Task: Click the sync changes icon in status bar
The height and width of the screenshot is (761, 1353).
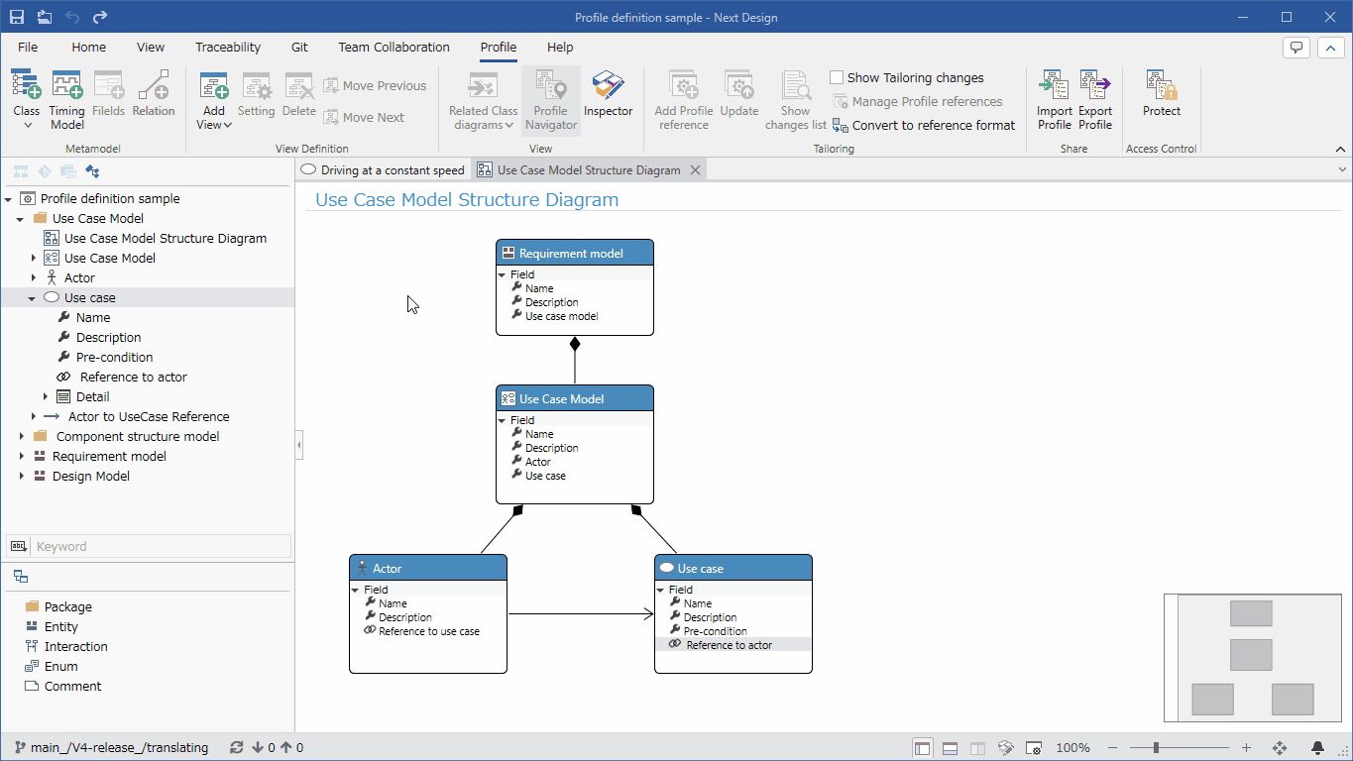Action: pos(236,748)
